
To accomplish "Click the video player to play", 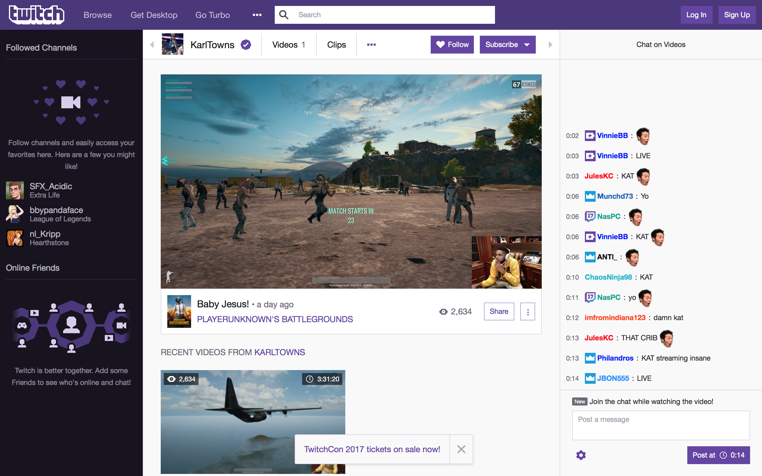I will pyautogui.click(x=351, y=181).
